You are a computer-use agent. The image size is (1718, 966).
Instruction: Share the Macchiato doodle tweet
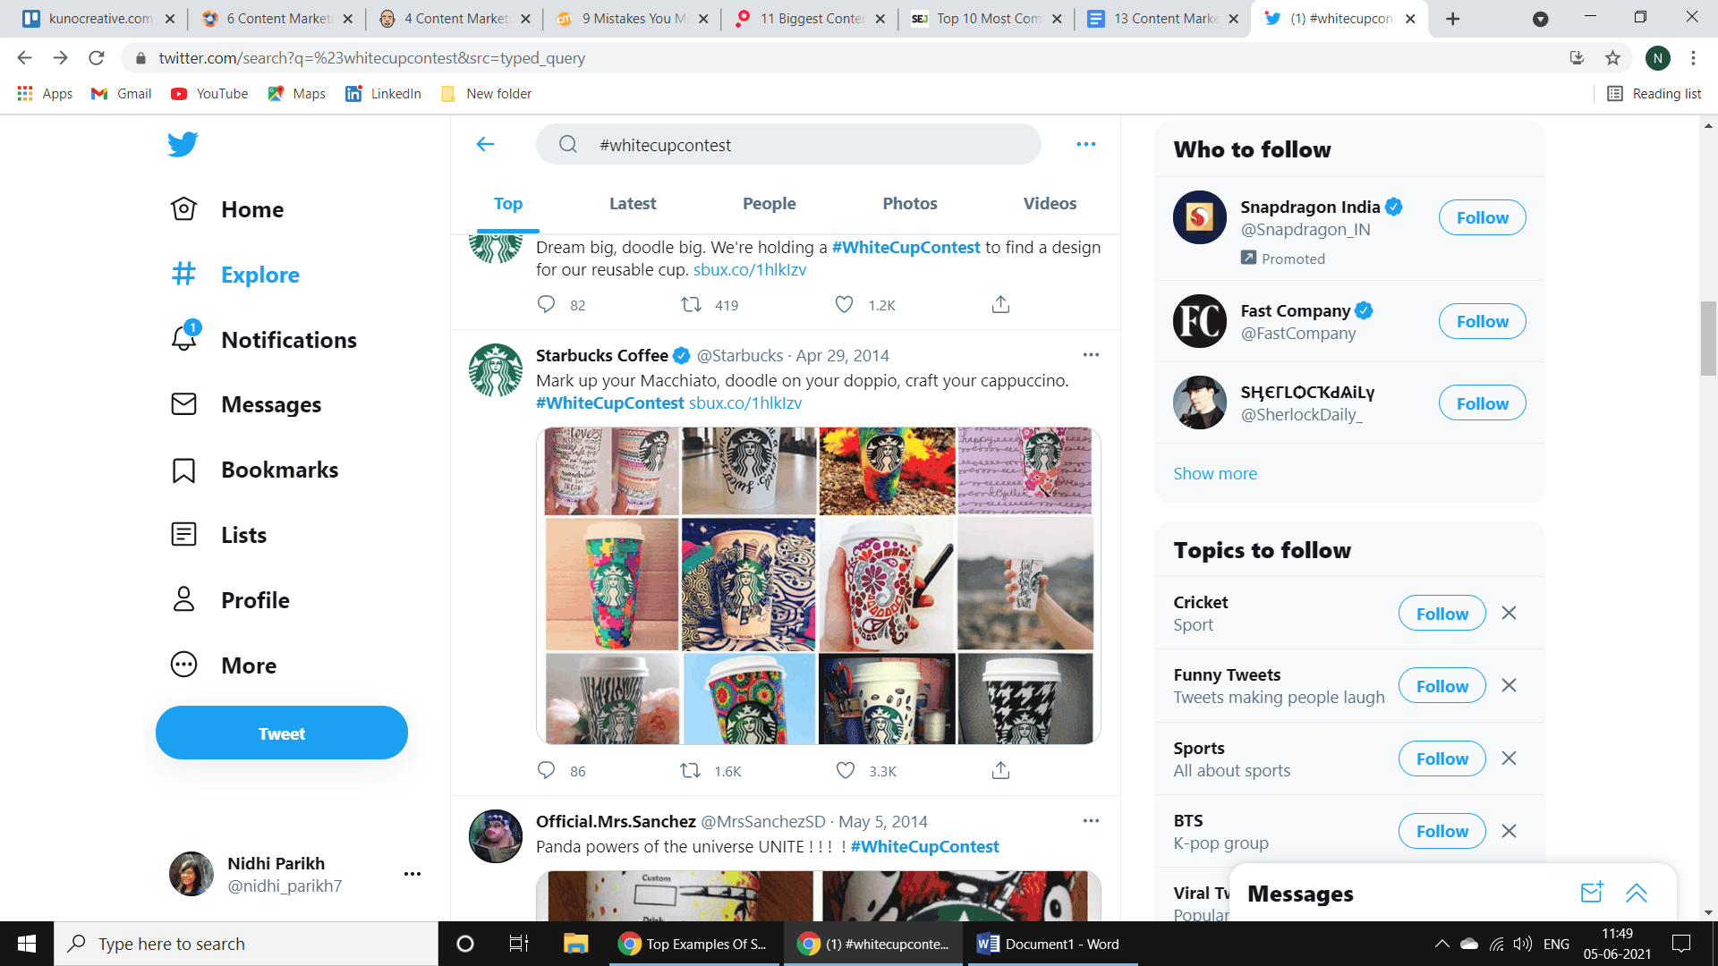[x=1000, y=770]
